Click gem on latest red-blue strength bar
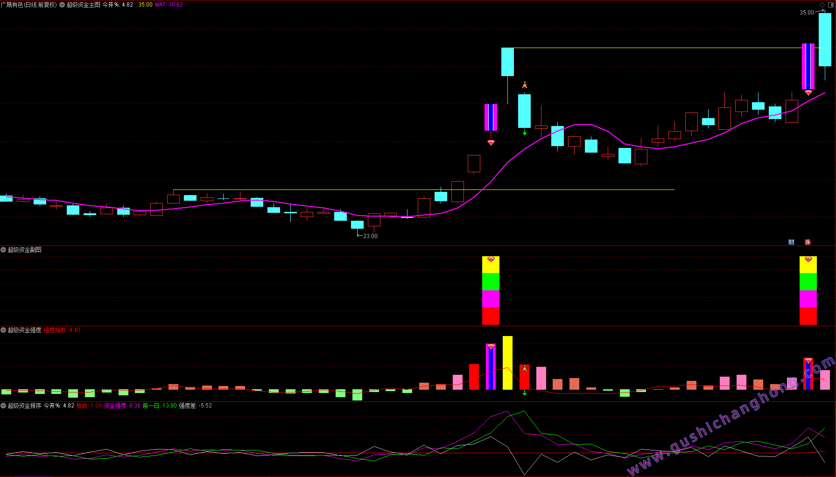 click(808, 361)
